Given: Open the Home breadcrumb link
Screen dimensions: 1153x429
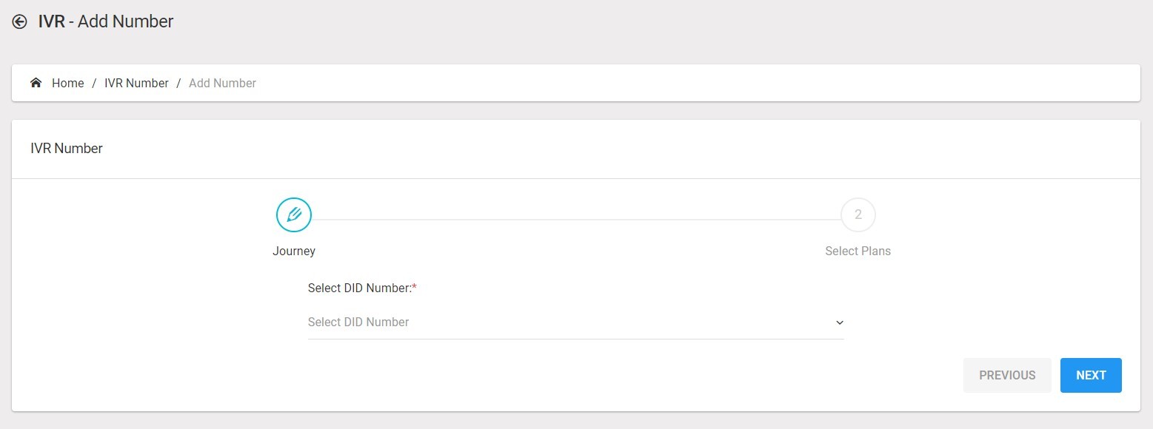Looking at the screenshot, I should click(67, 84).
